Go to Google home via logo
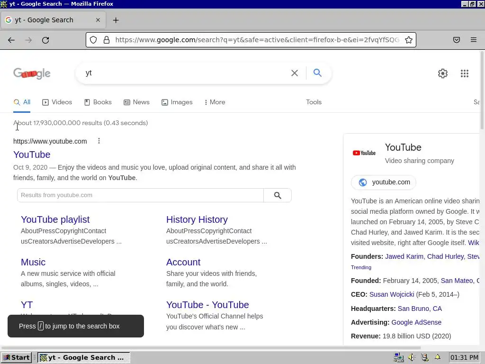Viewport: 485px width, 364px height. tap(32, 73)
